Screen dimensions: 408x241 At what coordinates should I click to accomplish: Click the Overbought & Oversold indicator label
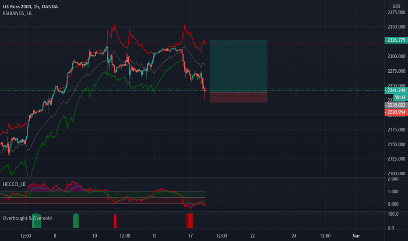(27, 218)
